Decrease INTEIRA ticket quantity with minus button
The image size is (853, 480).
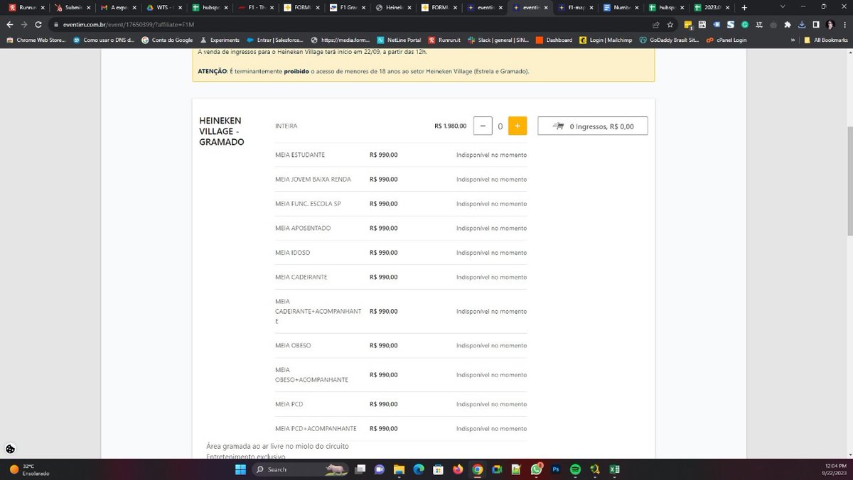tap(483, 126)
